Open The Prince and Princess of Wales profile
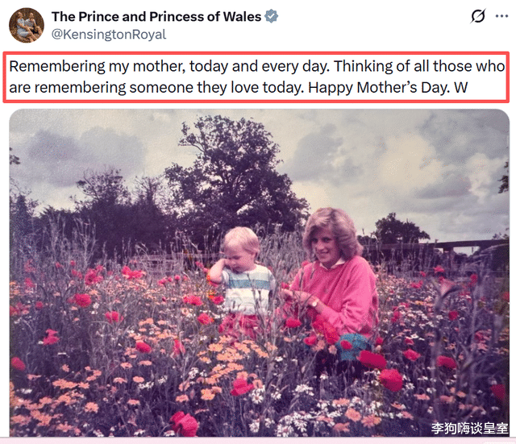This screenshot has width=516, height=444. 156,17
